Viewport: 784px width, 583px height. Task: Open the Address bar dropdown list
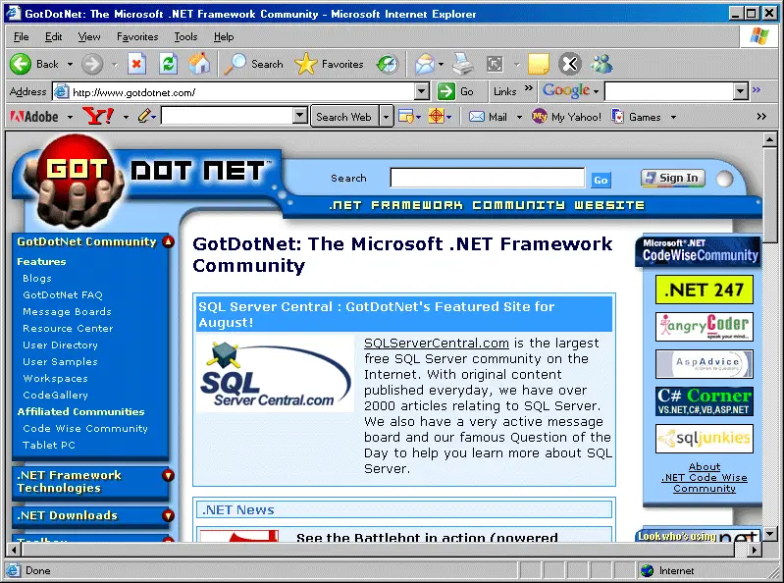(x=422, y=91)
